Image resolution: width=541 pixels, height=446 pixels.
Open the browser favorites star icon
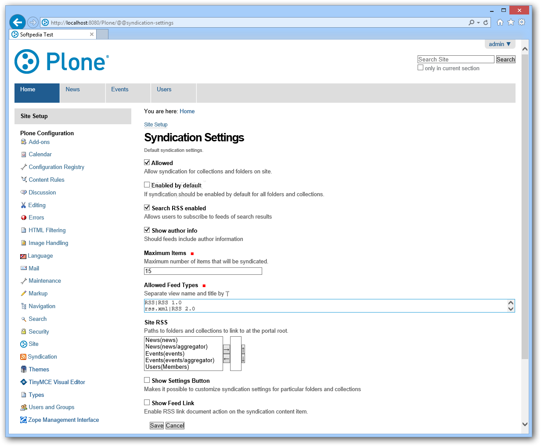[511, 22]
